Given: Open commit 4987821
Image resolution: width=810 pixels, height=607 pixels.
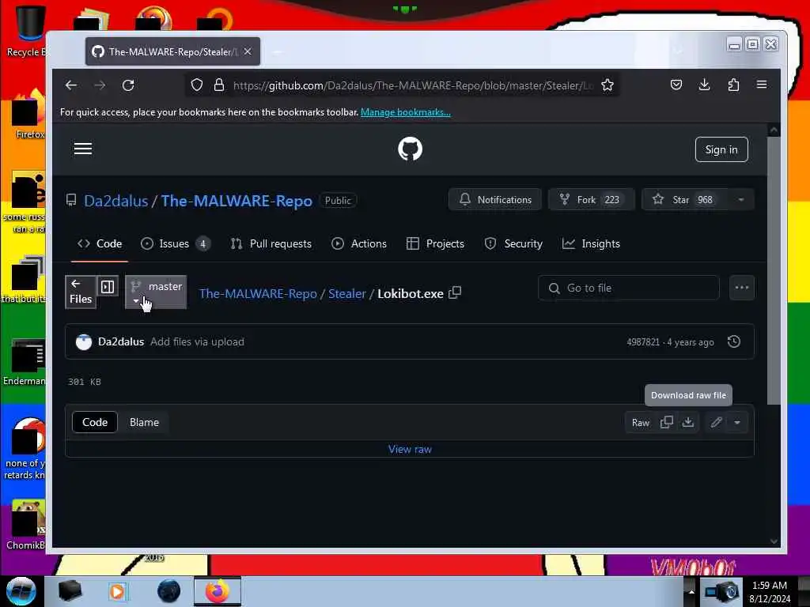Looking at the screenshot, I should point(642,342).
